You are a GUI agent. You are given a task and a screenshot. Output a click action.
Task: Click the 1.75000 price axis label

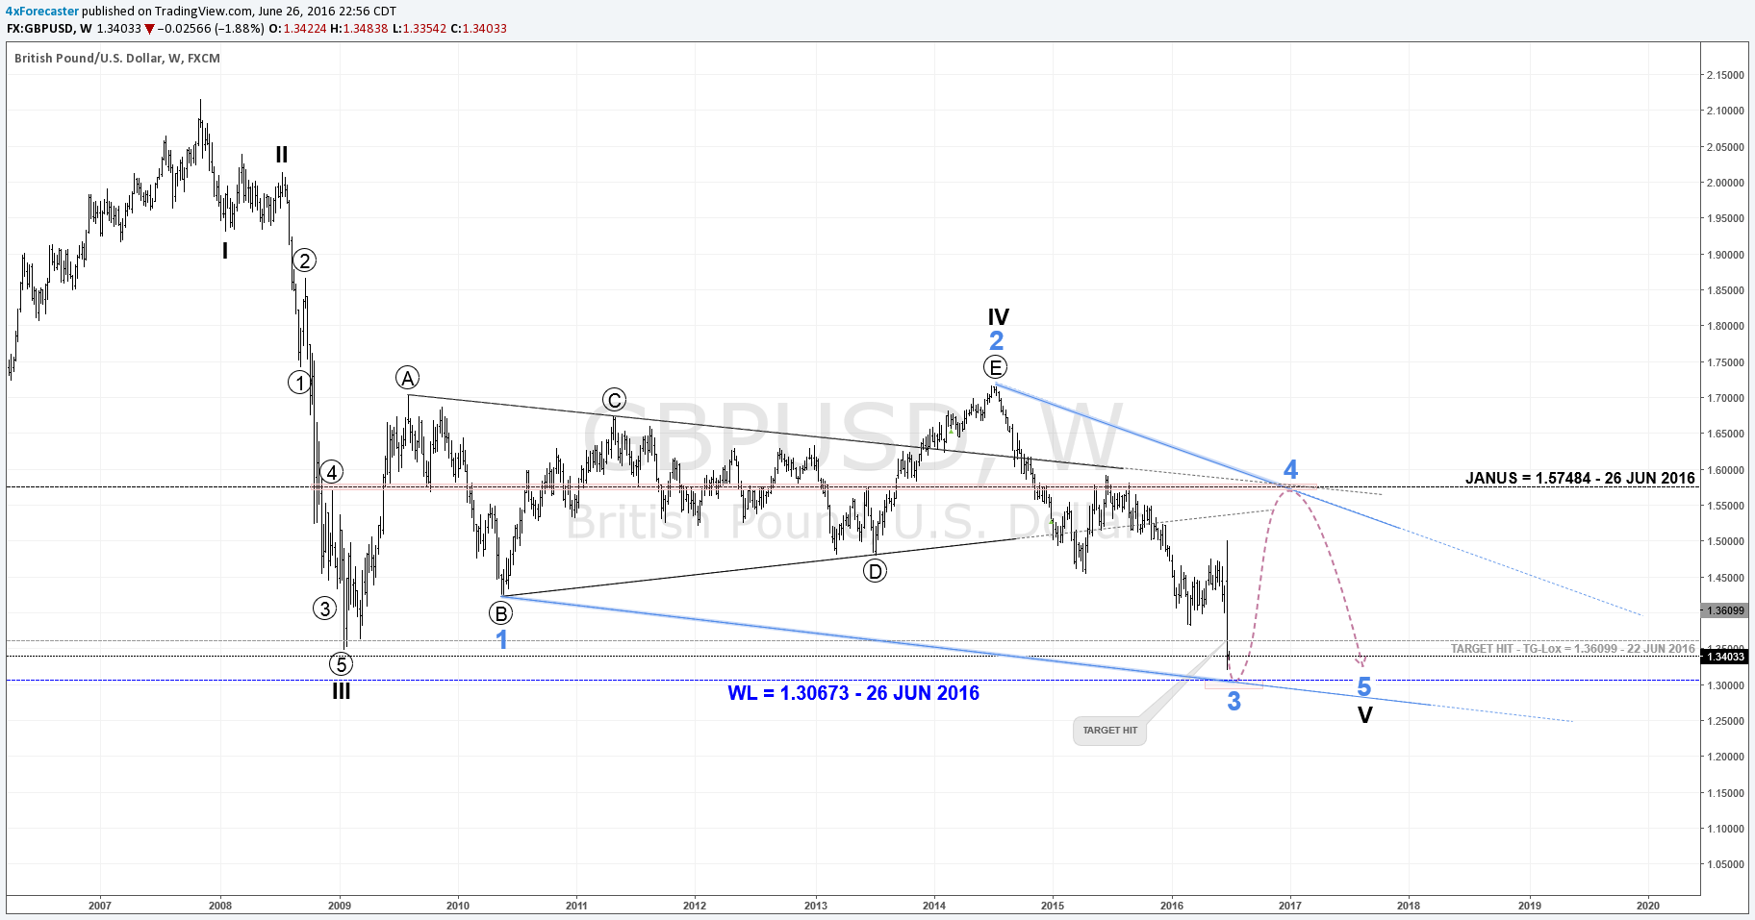point(1725,362)
